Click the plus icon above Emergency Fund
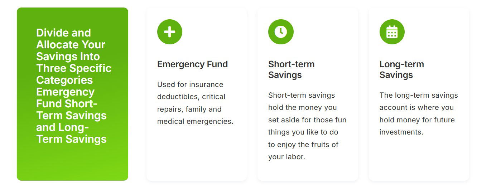 169,32
